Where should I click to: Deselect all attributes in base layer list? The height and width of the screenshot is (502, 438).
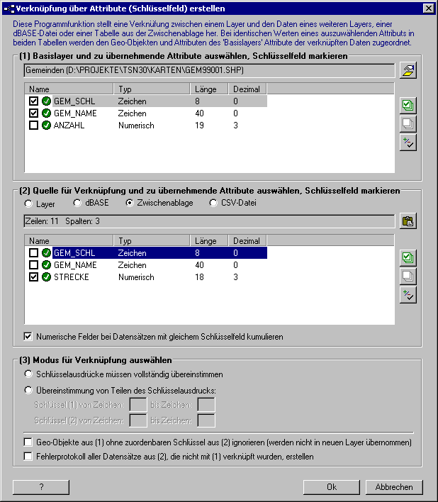(x=408, y=124)
